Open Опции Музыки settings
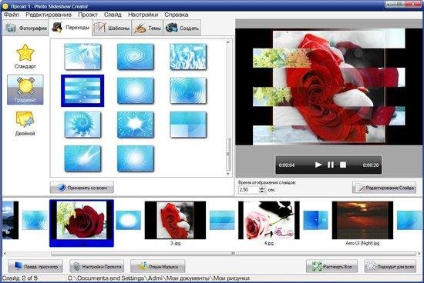The image size is (424, 283). tap(158, 267)
